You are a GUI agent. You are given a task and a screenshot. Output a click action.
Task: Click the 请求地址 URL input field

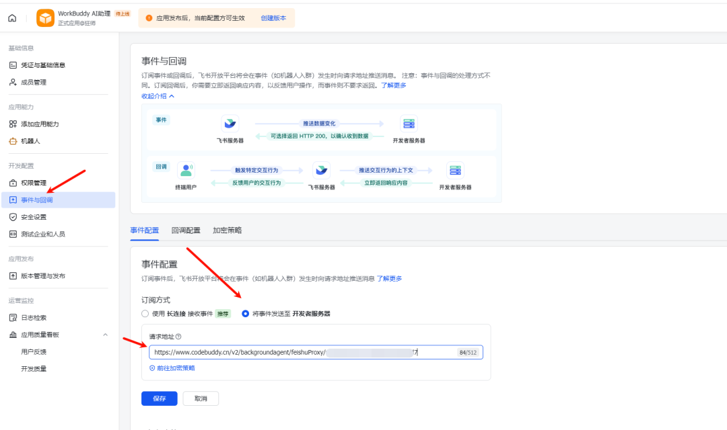[x=316, y=352]
